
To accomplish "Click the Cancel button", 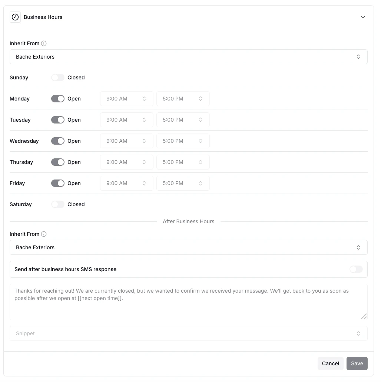I will coord(330,363).
